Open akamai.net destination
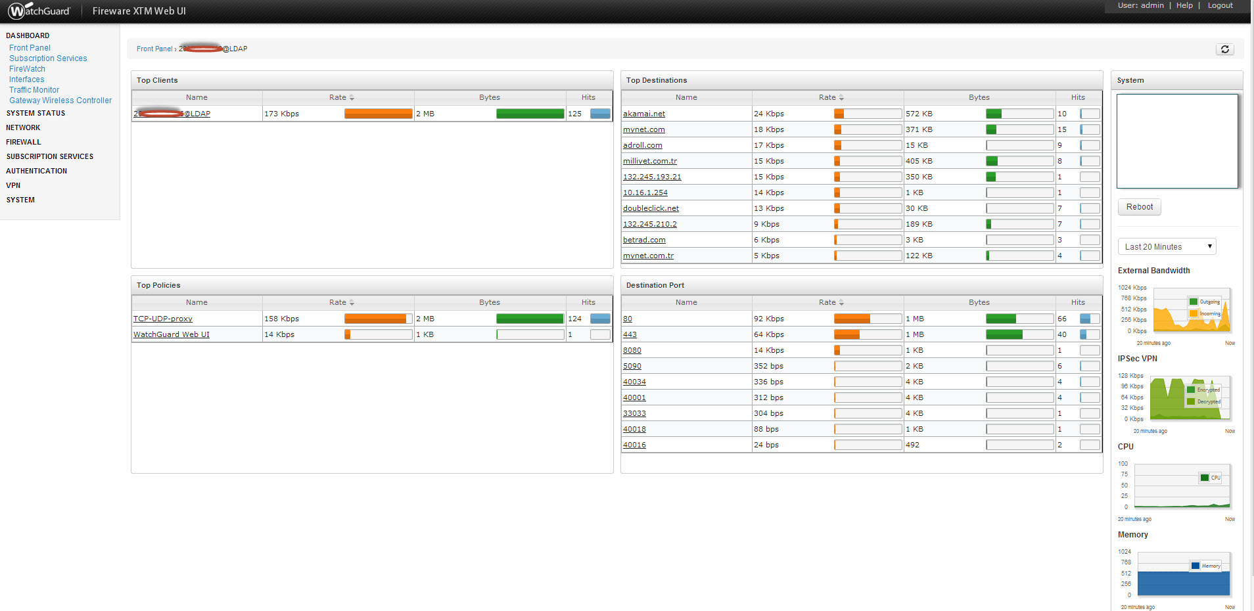The width and height of the screenshot is (1254, 611). (x=644, y=114)
